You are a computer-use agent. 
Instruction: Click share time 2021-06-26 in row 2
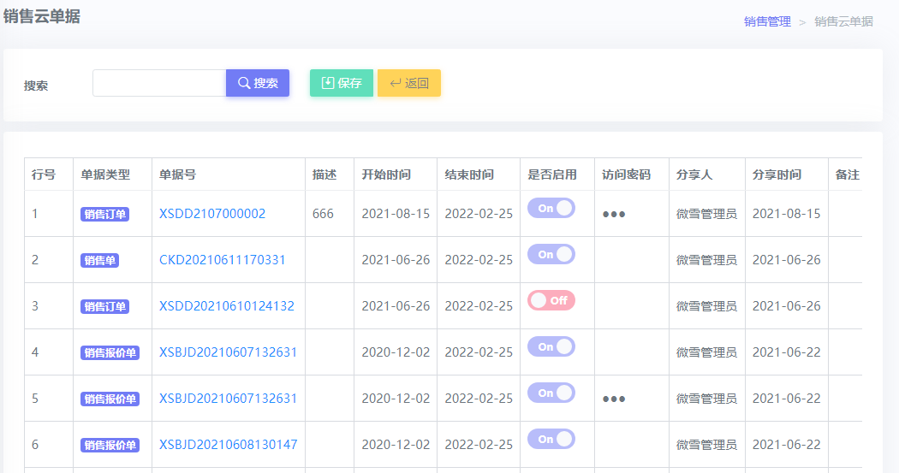[x=787, y=260]
